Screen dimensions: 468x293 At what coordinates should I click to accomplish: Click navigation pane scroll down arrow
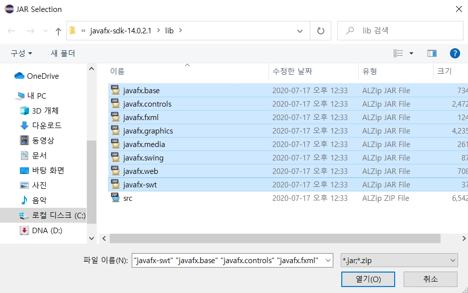pyautogui.click(x=92, y=238)
